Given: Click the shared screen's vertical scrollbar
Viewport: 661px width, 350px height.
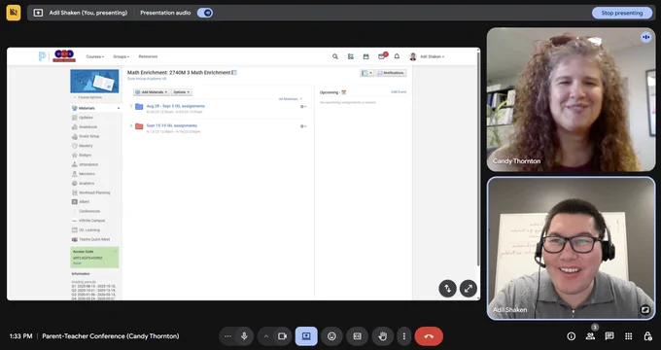Looking at the screenshot, I should (478, 158).
